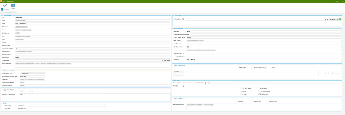Click the eye icon next to N° Netphoto
This screenshot has height=115, width=345.
point(183,19)
